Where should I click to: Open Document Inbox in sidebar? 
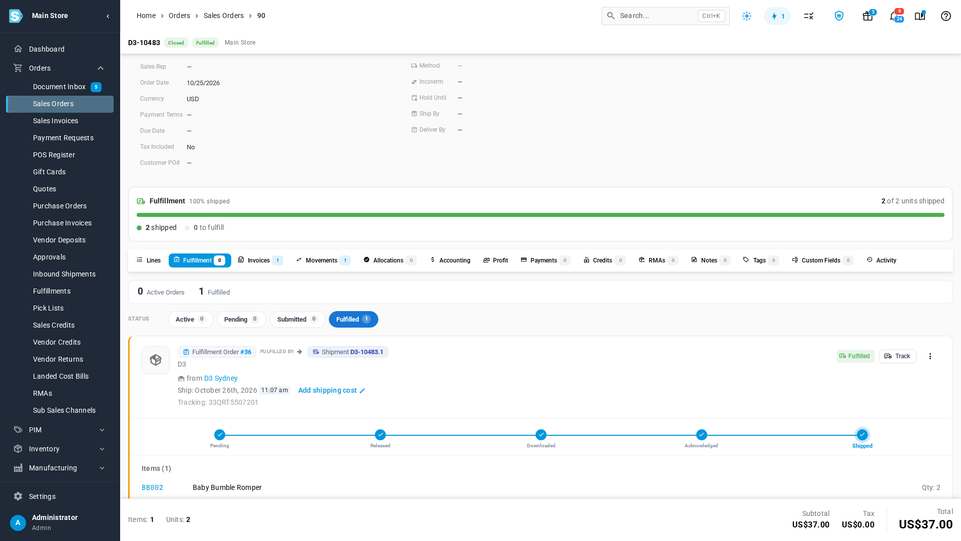coord(60,87)
